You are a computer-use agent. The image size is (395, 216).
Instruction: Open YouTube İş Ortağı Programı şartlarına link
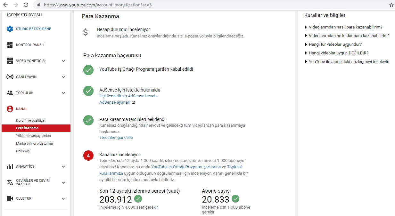point(186,167)
